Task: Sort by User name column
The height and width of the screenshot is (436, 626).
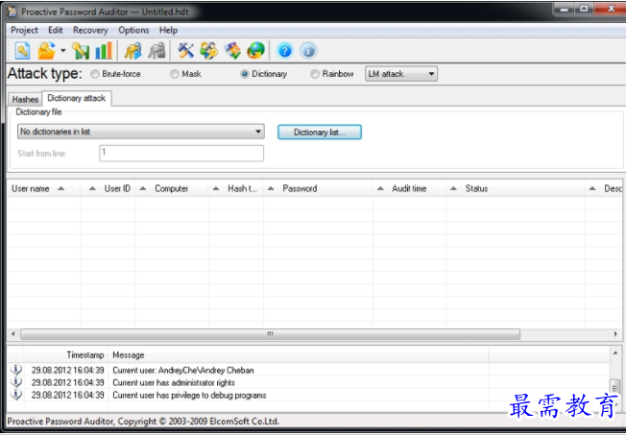Action: pos(43,188)
